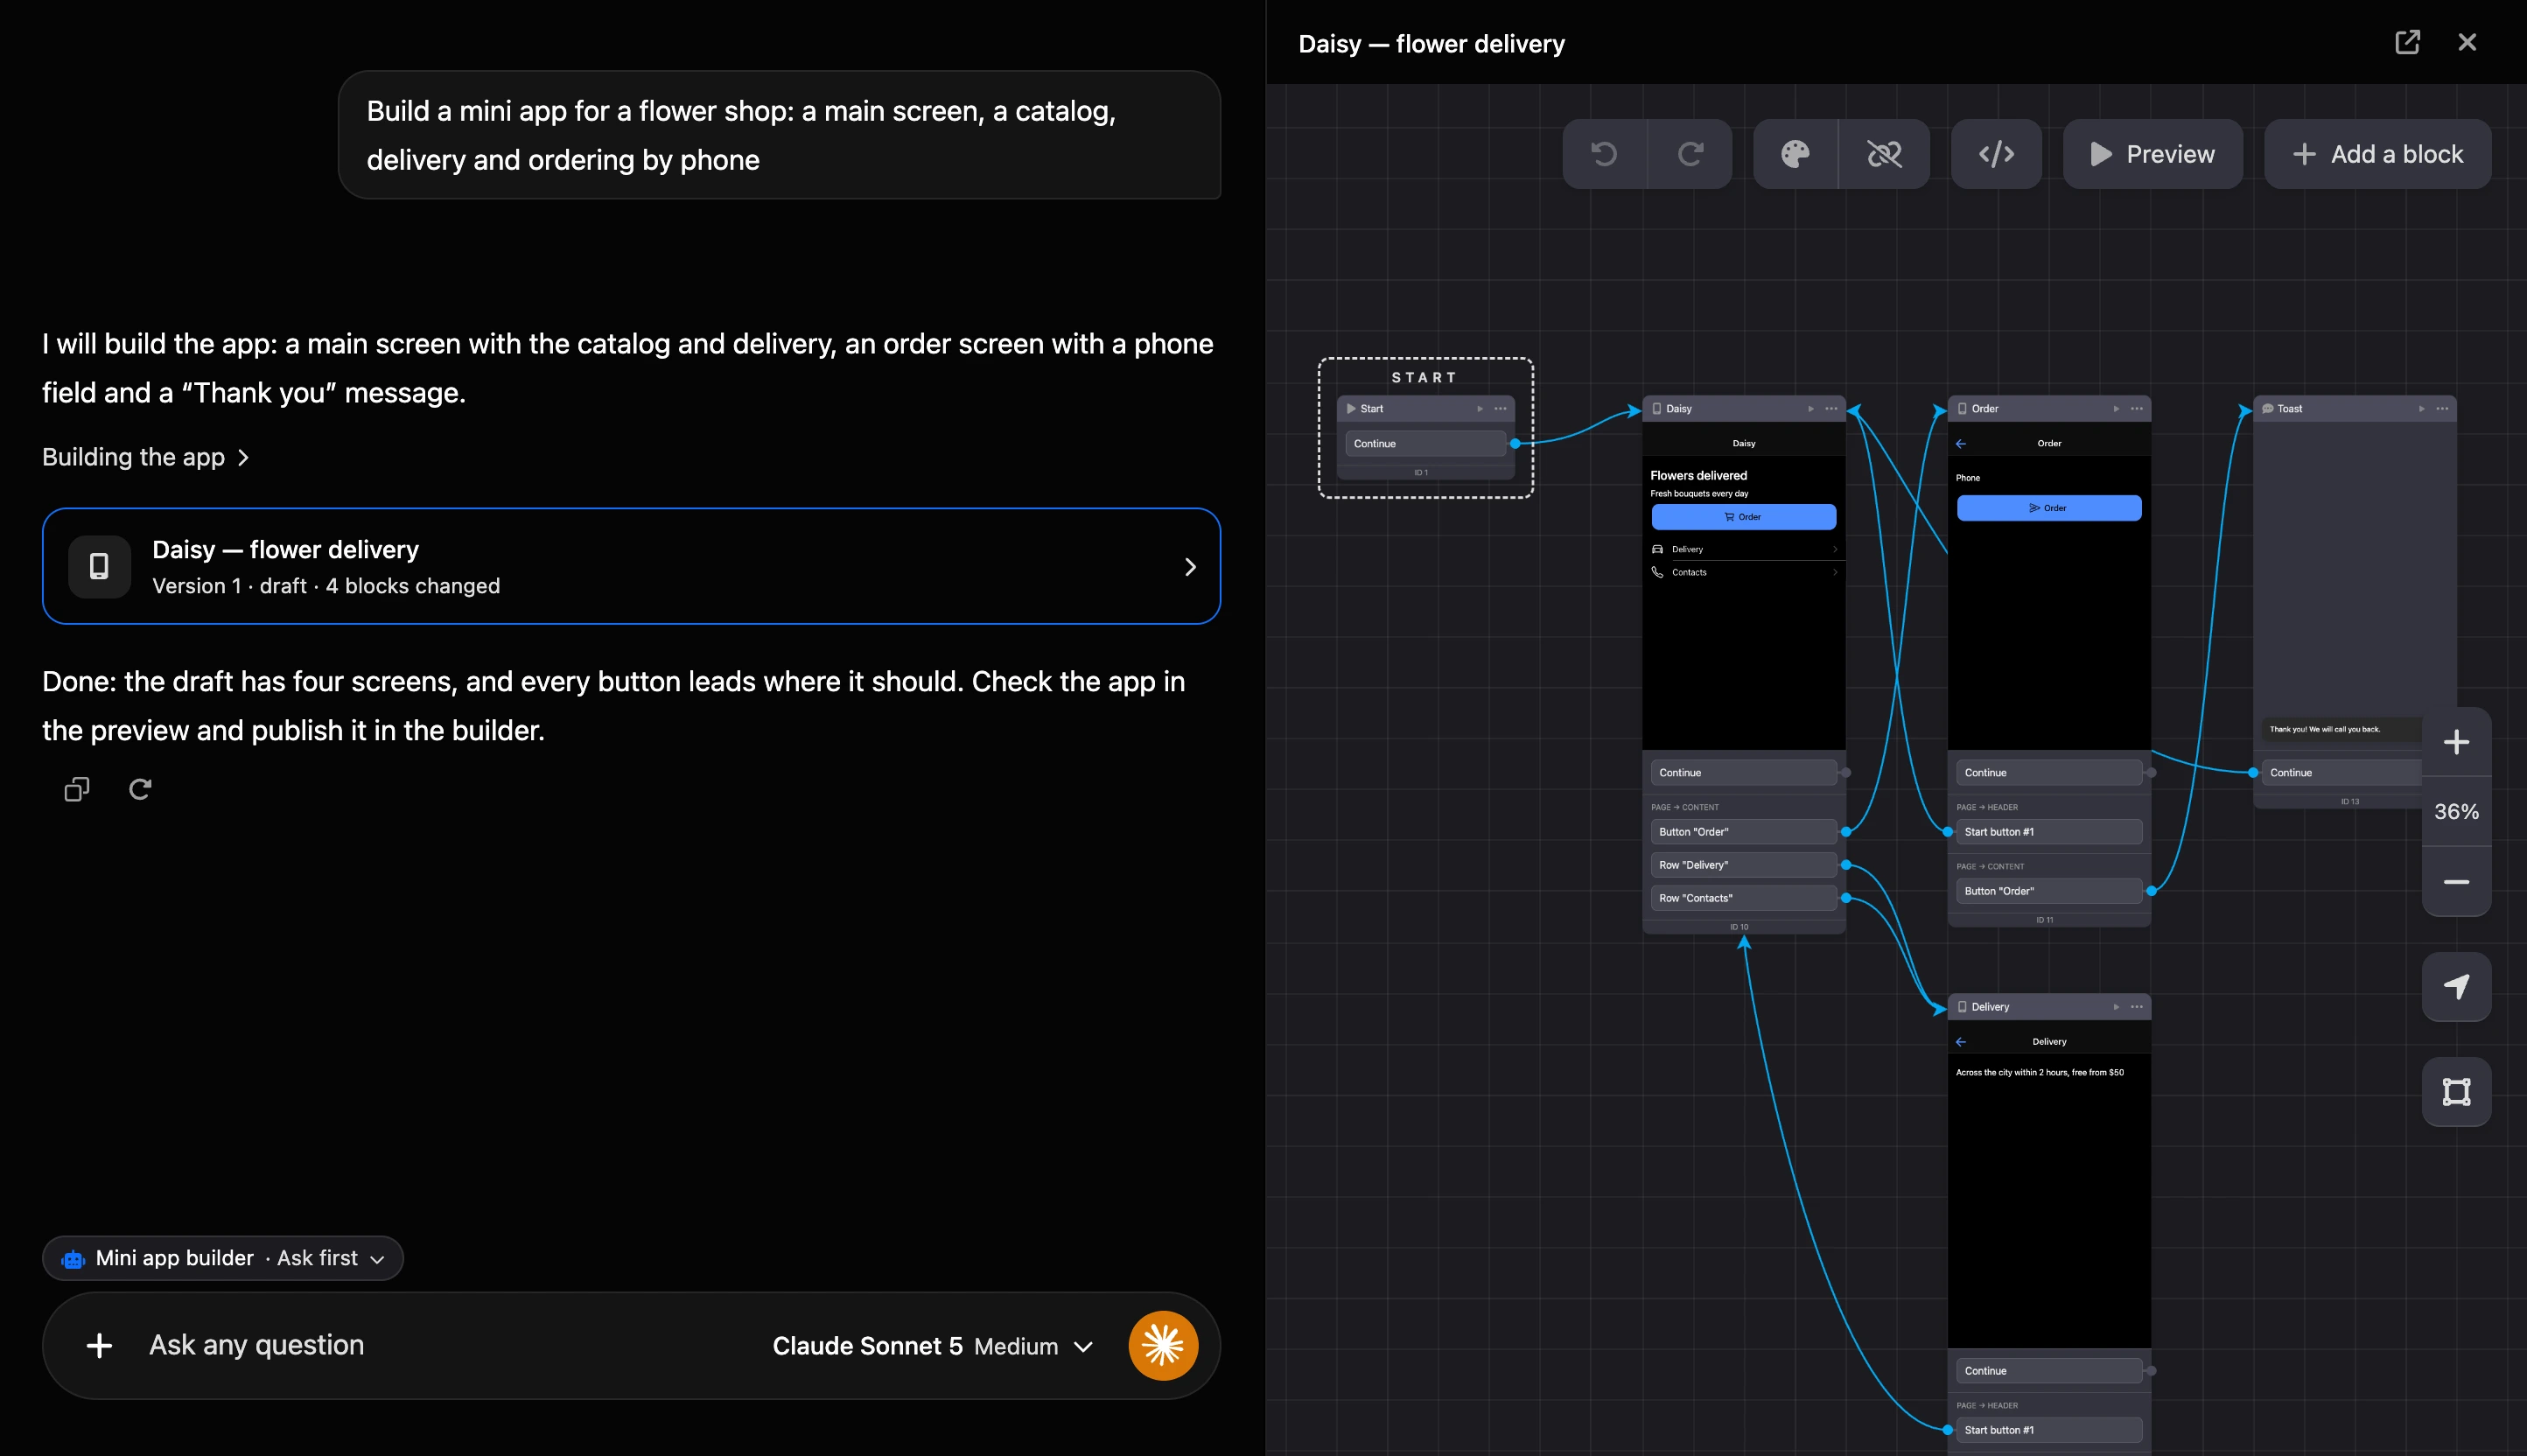Expand the Building the app details

145,457
